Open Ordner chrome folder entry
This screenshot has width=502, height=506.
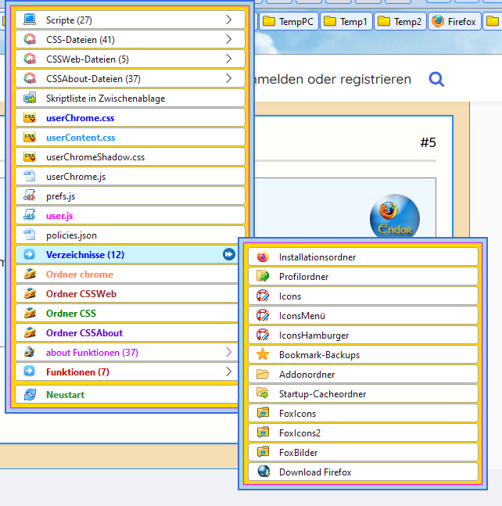127,275
